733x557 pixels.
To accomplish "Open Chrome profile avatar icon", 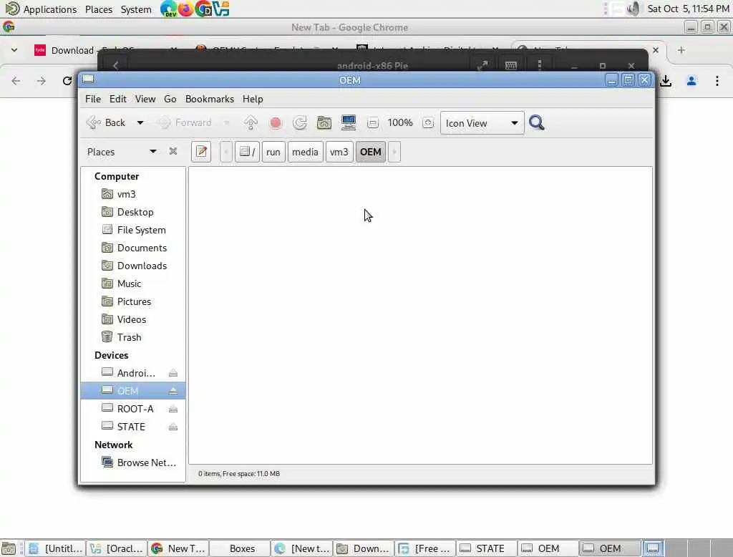I will (x=691, y=81).
